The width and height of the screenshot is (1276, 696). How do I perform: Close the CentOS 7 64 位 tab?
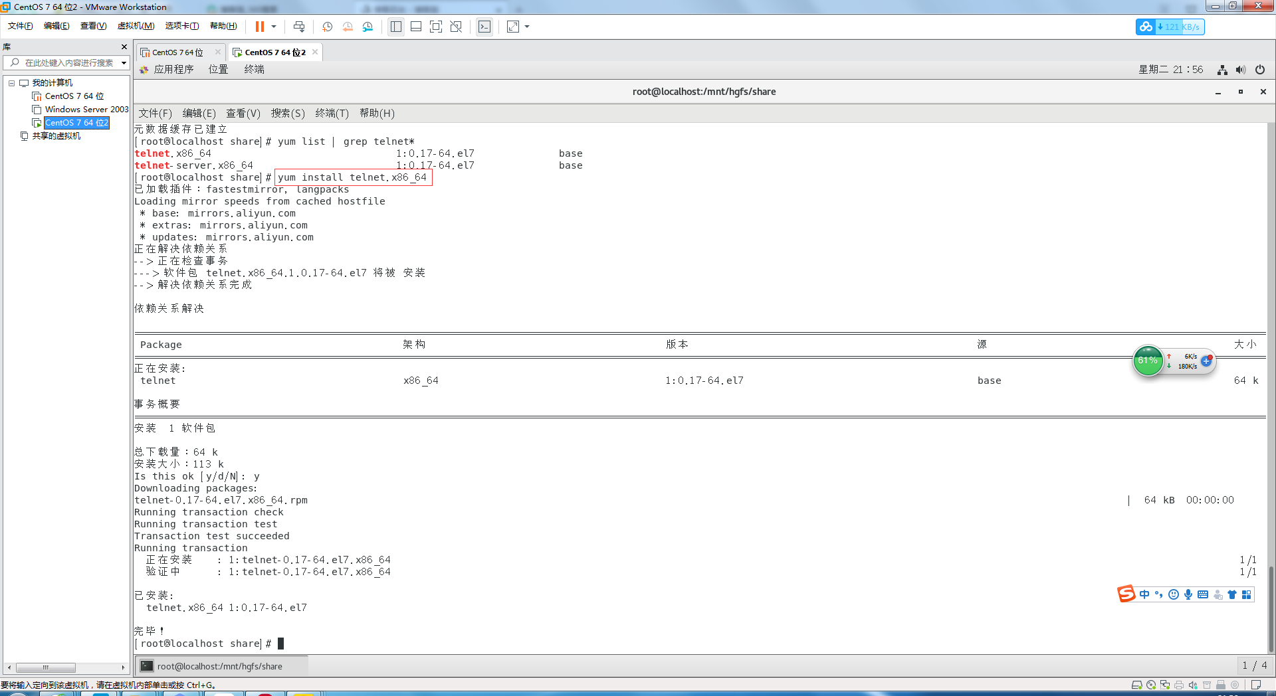[218, 52]
